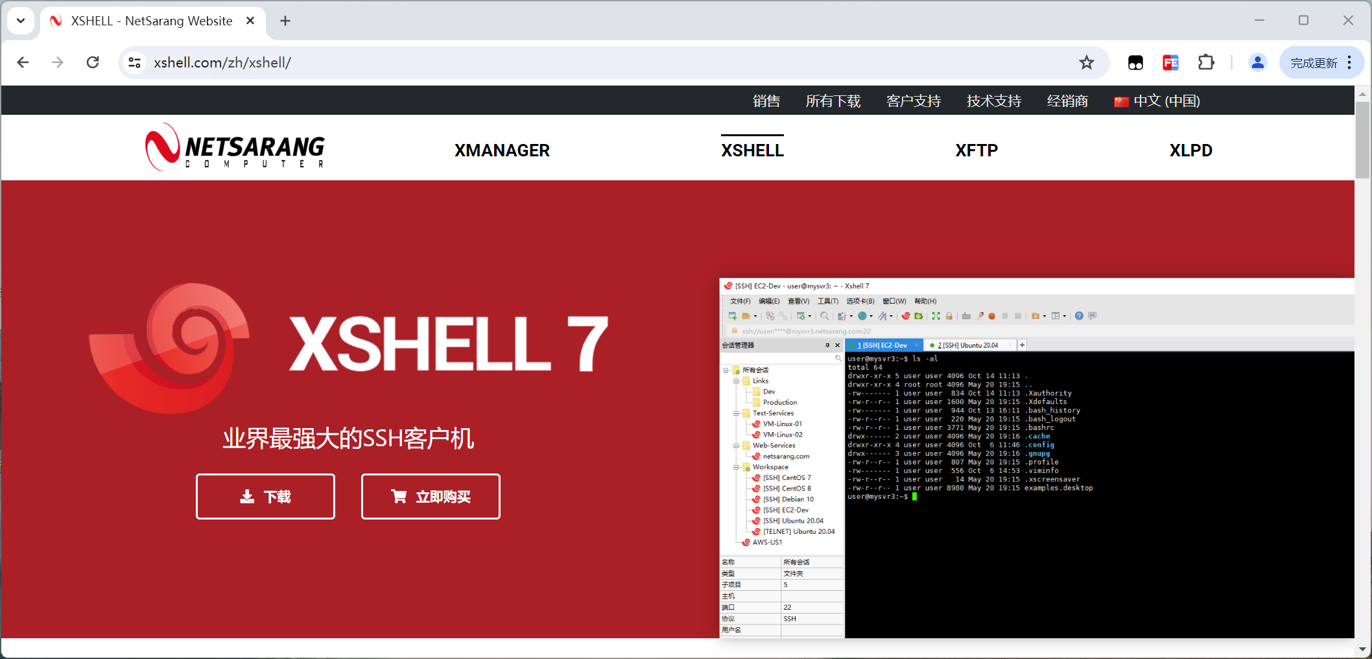Open the on-screen keyboard toolbar icon
Image resolution: width=1372 pixels, height=659 pixels.
[x=965, y=316]
